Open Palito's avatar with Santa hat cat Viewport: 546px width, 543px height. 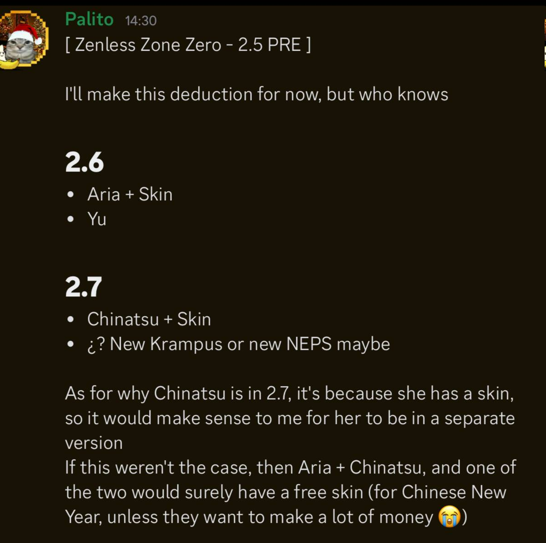click(x=24, y=39)
